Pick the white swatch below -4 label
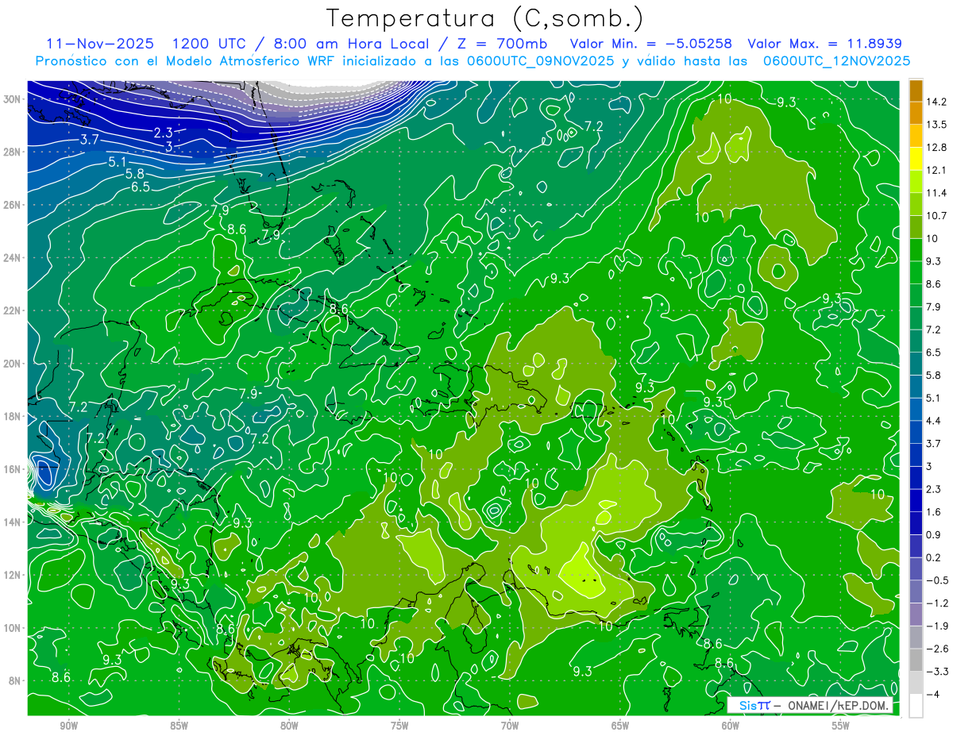 click(x=916, y=705)
